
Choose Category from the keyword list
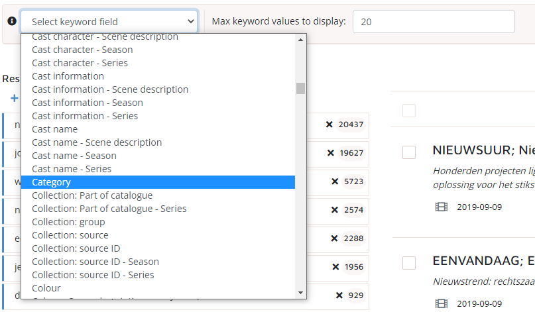click(158, 182)
